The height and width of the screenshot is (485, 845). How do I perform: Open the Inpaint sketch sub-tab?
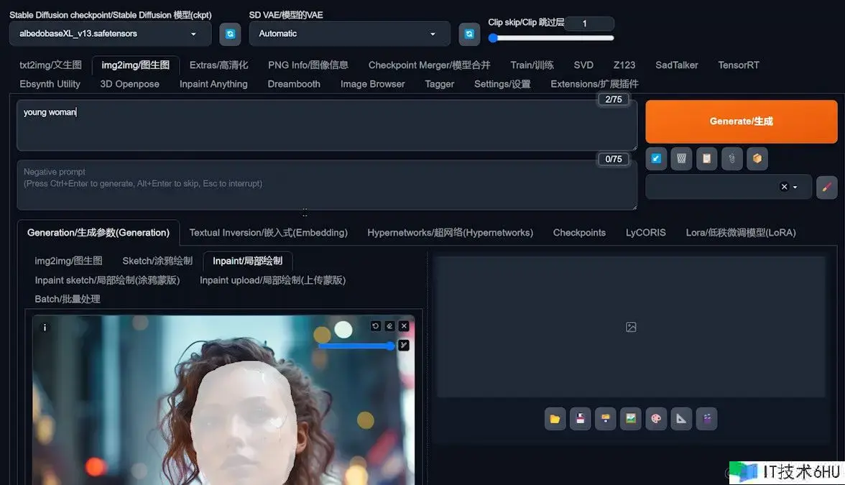[107, 280]
